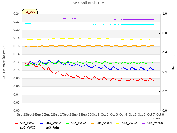Click the green sp3_VWC3 legend swatch

click(67, 123)
